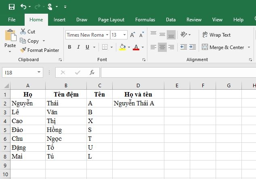Click the Save icon in quick access toolbar
This screenshot has width=256, height=179.
point(12,7)
